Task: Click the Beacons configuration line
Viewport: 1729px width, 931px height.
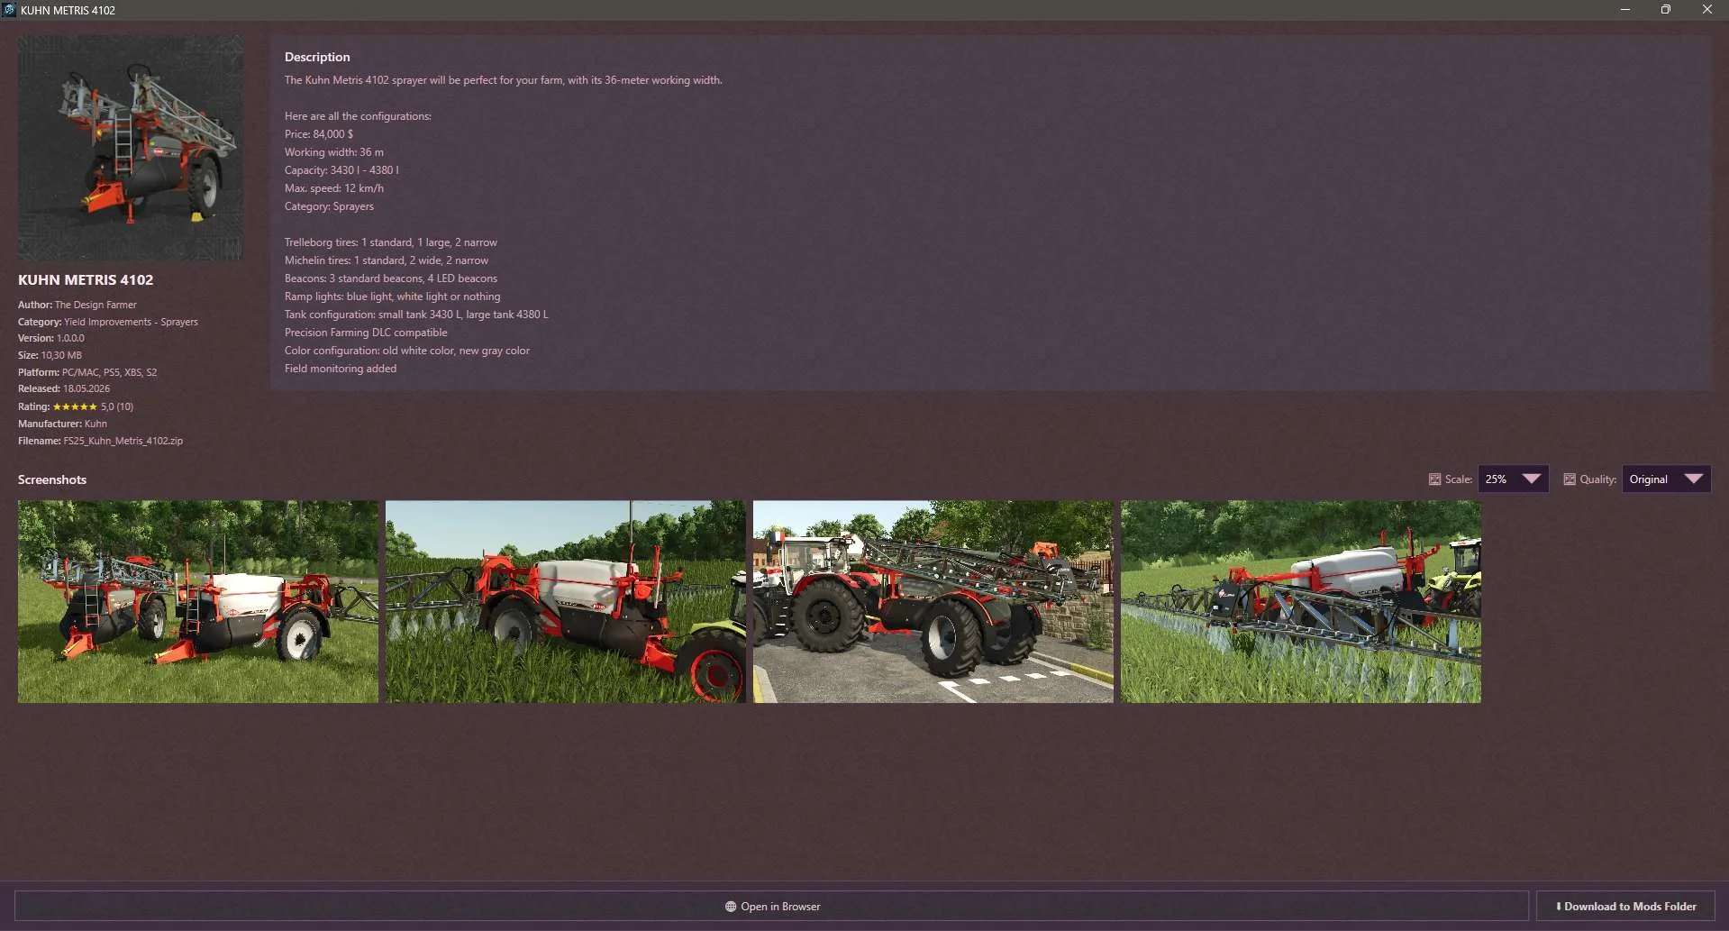Action: [391, 278]
